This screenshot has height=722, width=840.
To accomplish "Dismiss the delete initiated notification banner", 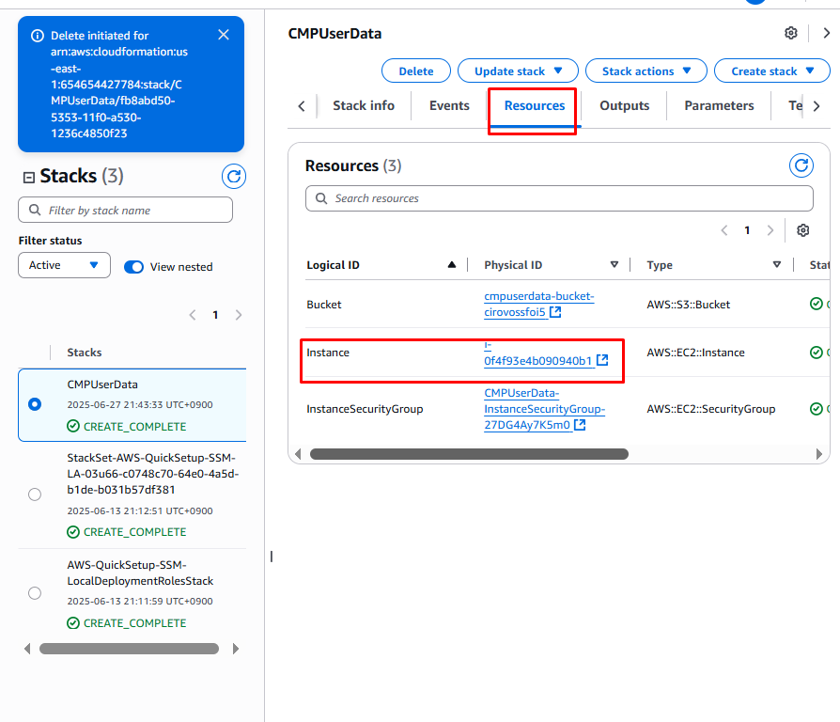I will tap(224, 35).
